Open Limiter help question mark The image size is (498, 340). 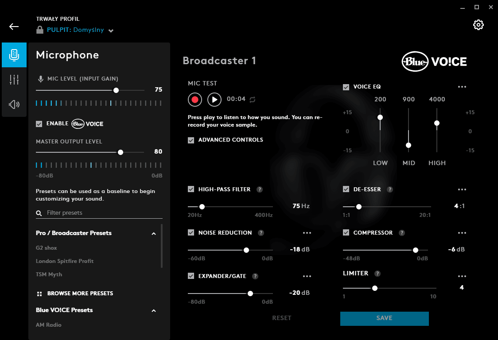[x=377, y=274]
